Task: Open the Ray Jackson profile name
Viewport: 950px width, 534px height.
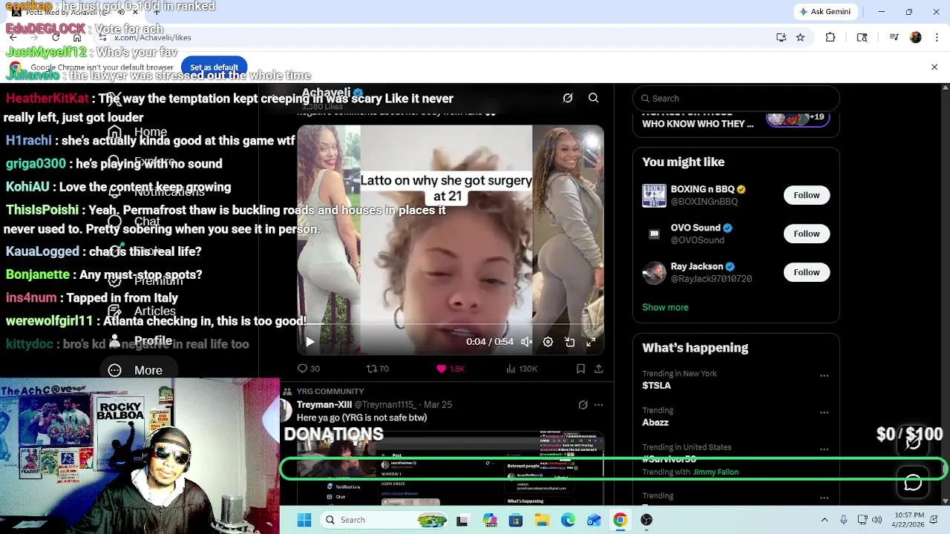Action: point(696,266)
